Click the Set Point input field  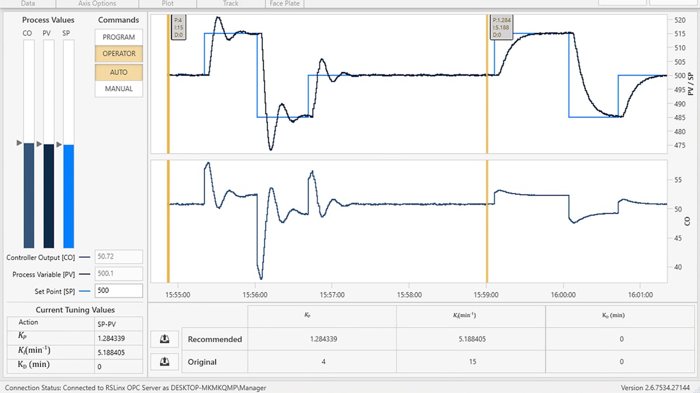119,290
